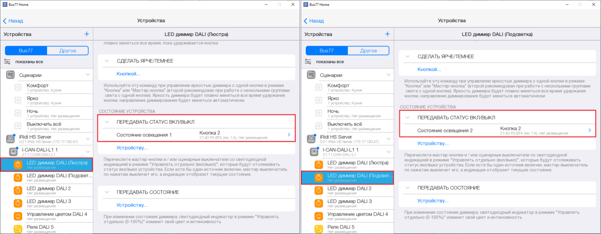Click the plus icon in the left window
Screen dimensions: 601x234
tap(87, 34)
